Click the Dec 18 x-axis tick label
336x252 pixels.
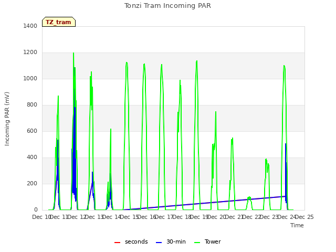point(182,217)
